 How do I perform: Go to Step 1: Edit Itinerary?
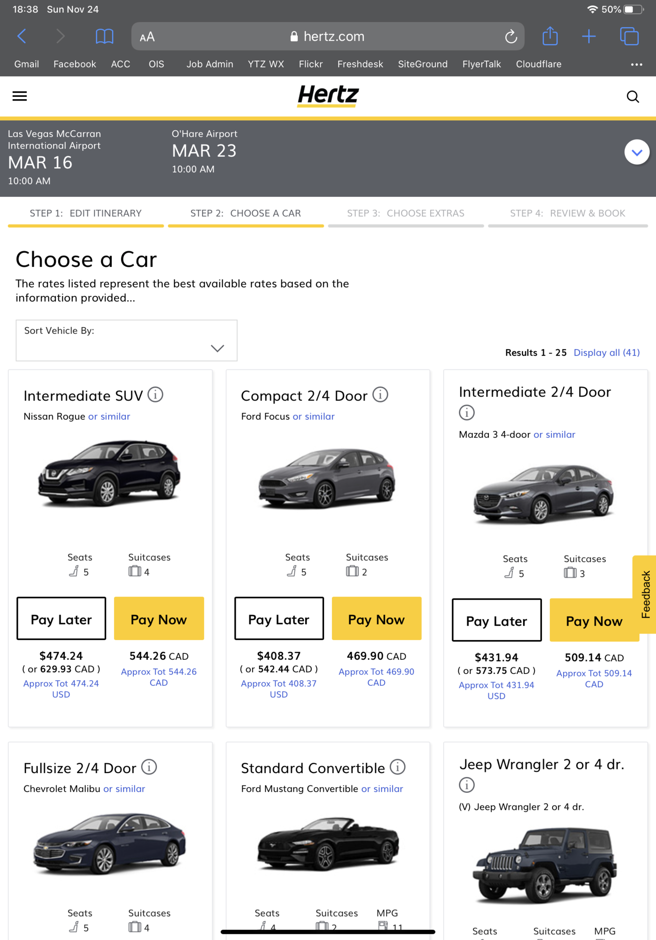[x=85, y=213]
